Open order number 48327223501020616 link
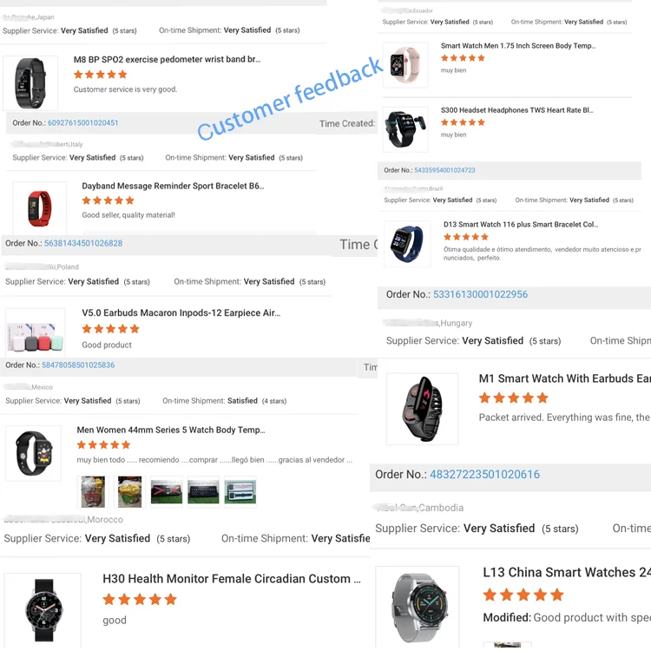Viewport: 651px width, 651px height. (x=484, y=475)
